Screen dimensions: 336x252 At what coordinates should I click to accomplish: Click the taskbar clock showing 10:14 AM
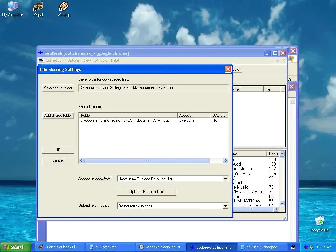(x=324, y=247)
